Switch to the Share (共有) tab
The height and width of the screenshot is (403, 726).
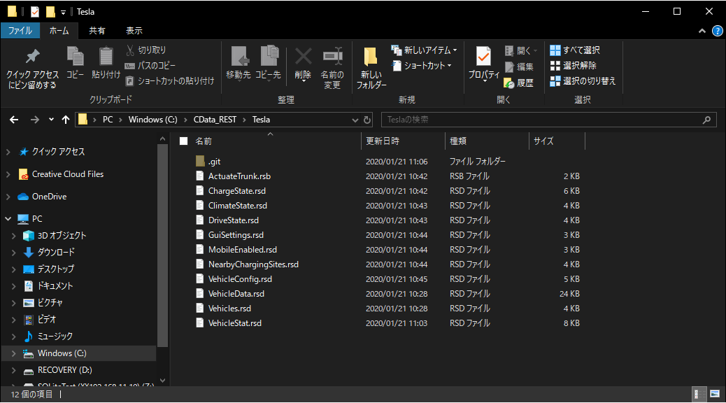97,31
